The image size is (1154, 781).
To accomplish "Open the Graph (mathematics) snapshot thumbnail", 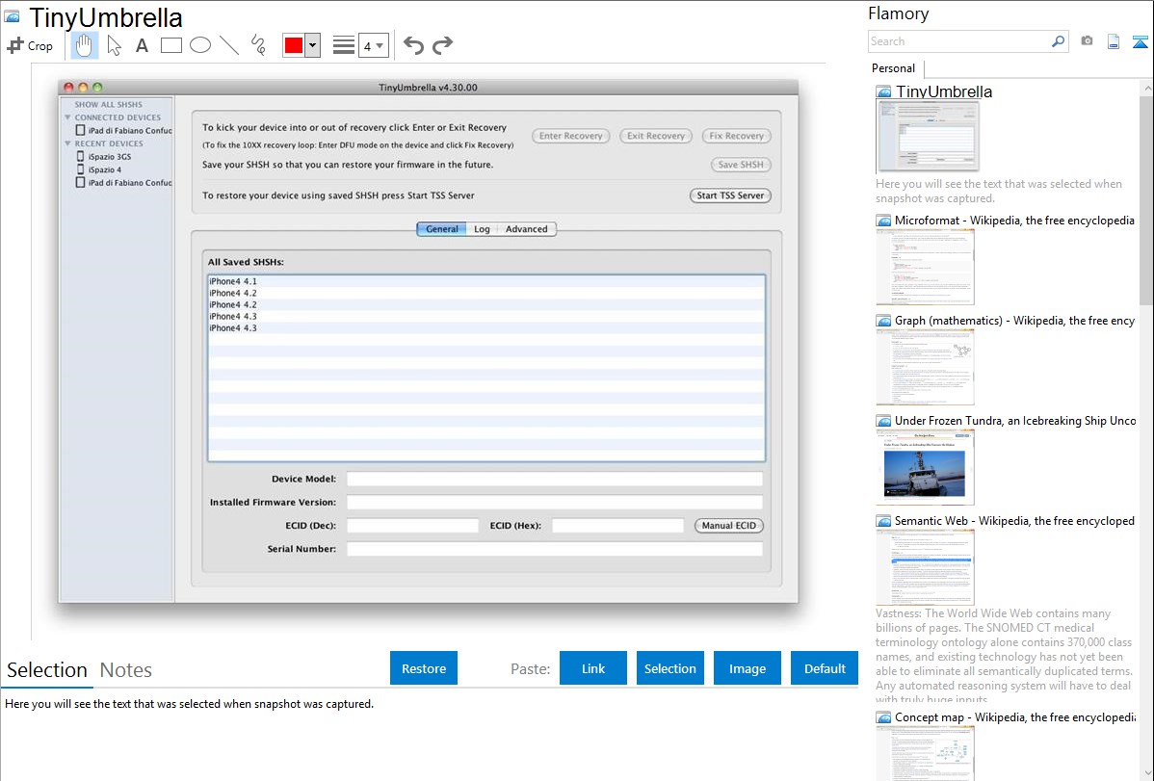I will coord(925,367).
